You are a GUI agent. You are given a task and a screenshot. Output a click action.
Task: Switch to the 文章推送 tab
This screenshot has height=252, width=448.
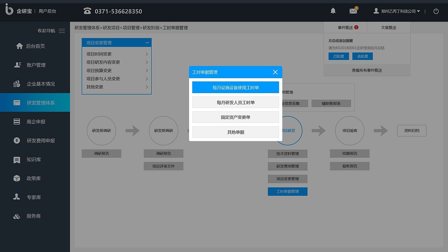coord(388,28)
